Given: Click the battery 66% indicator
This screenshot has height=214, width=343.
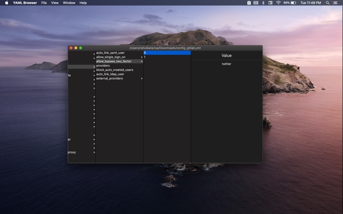Looking at the screenshot, I should (290, 3).
